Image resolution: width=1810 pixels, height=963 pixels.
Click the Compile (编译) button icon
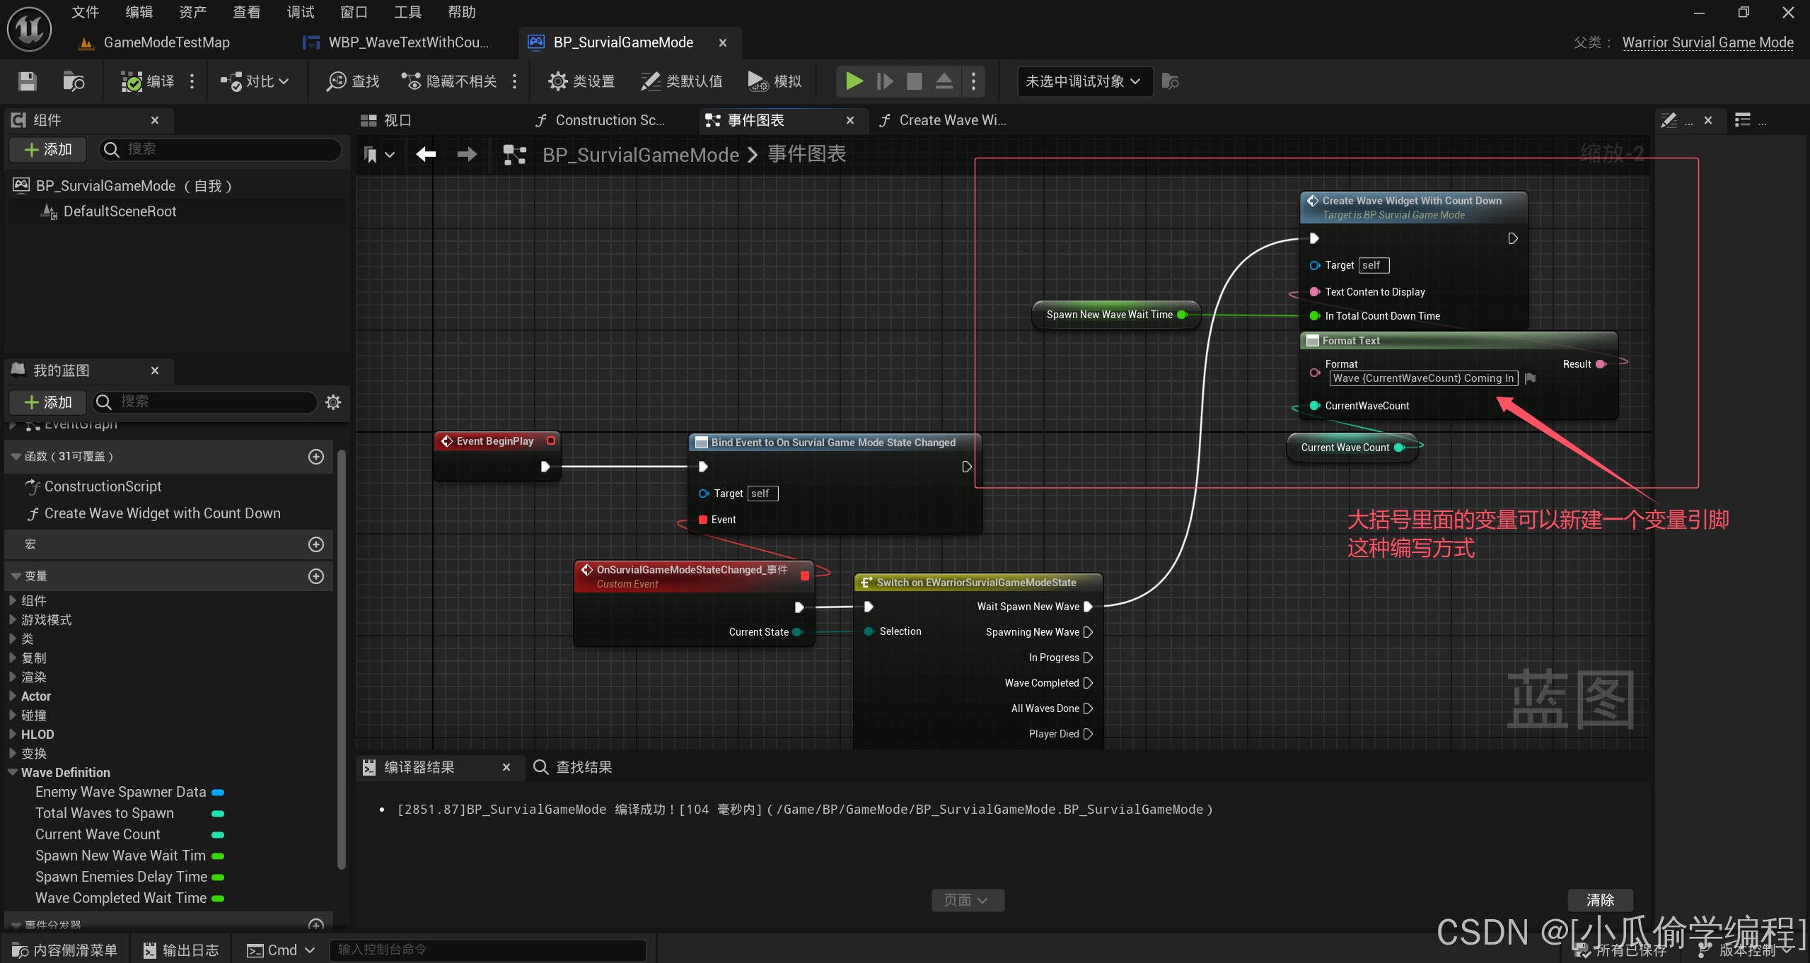[x=132, y=81]
